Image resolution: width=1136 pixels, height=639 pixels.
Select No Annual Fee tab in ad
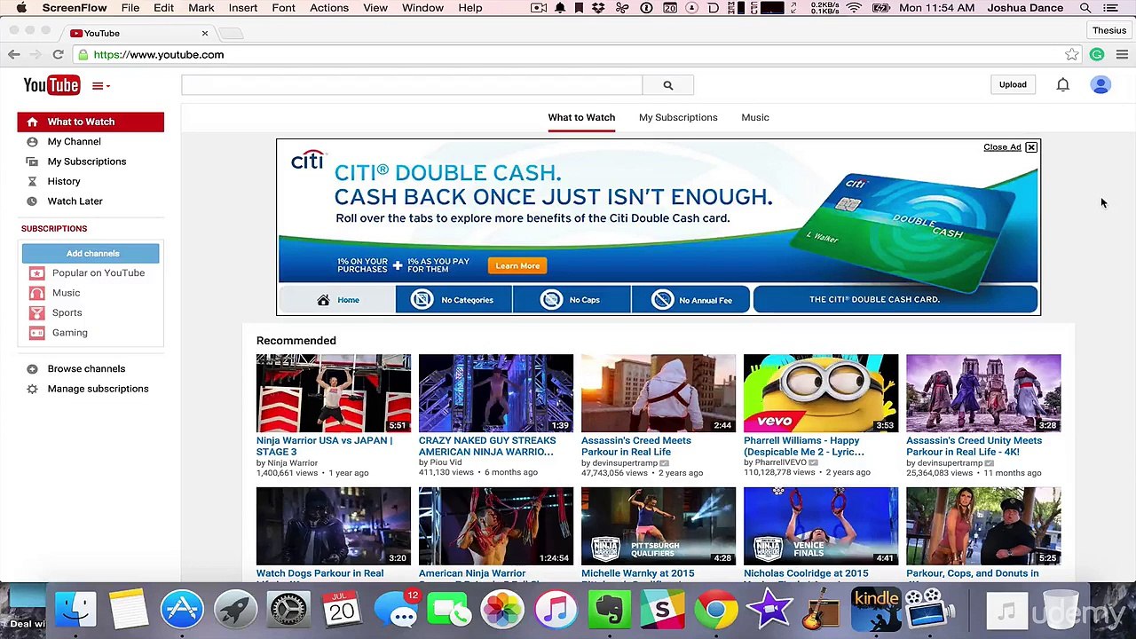click(690, 300)
